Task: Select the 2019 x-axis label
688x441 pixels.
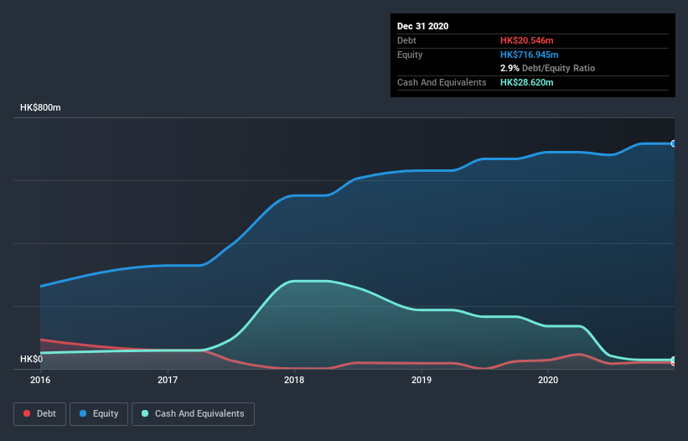Action: point(422,380)
